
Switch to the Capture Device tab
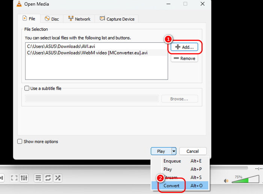tap(117, 19)
